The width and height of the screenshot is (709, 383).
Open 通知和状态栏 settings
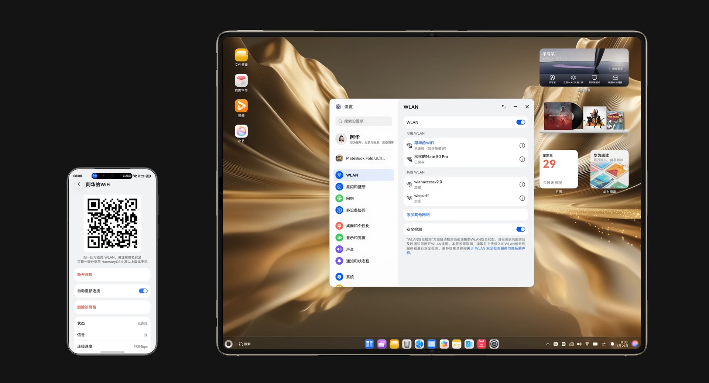point(364,261)
